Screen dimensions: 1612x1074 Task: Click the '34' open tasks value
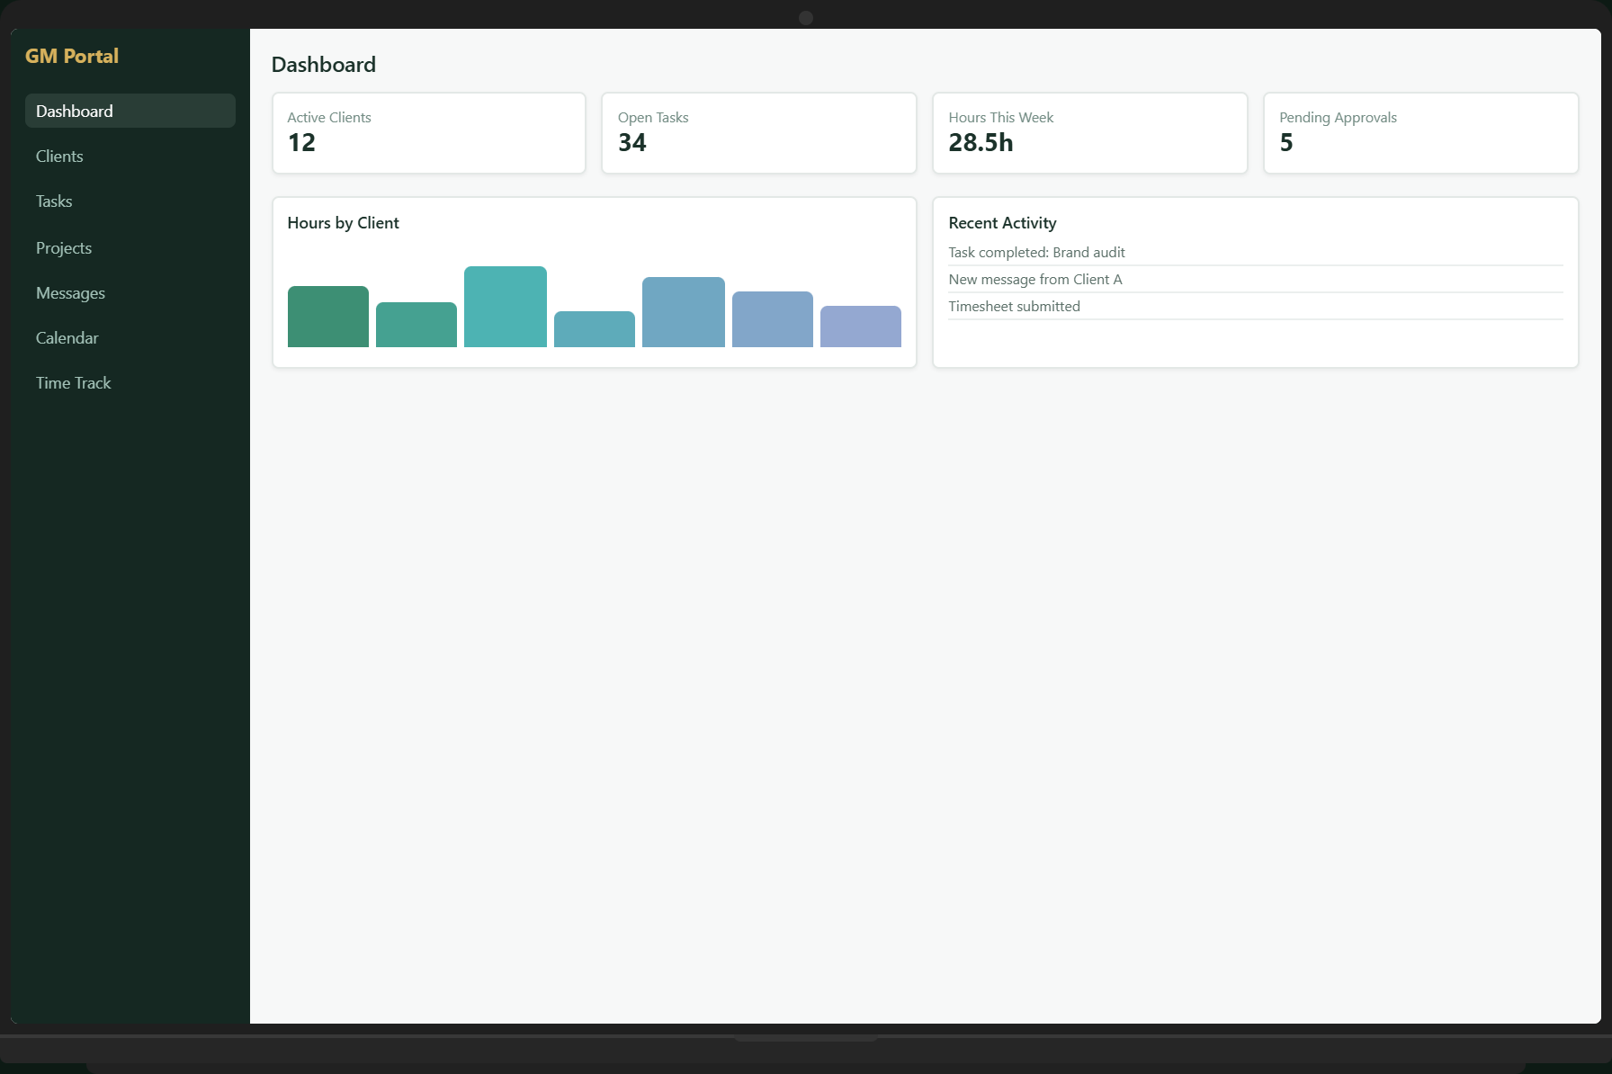tap(632, 143)
